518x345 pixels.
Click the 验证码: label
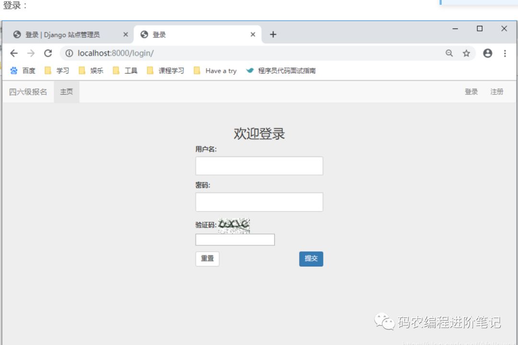[206, 225]
